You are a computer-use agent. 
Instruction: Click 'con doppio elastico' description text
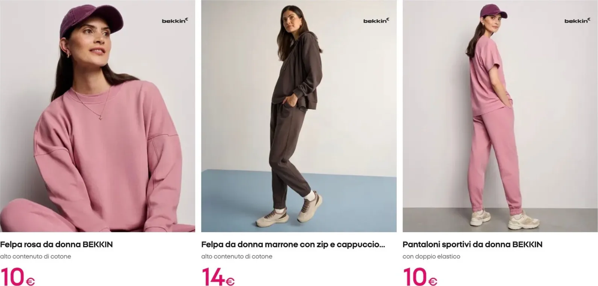click(431, 256)
